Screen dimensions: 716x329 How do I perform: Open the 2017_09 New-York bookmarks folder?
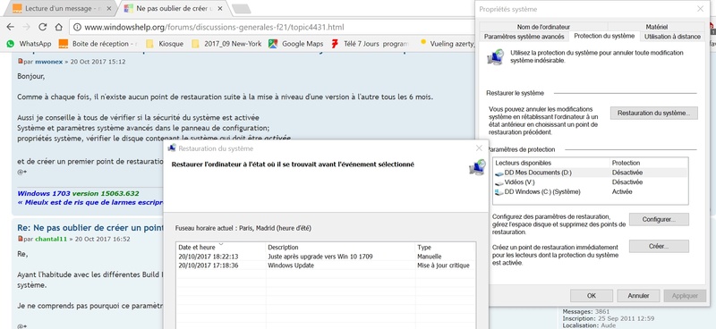226,44
